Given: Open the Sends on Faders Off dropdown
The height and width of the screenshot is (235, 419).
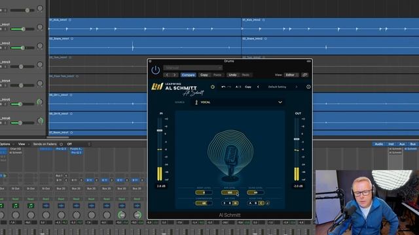Looking at the screenshot, I should pyautogui.click(x=79, y=144).
